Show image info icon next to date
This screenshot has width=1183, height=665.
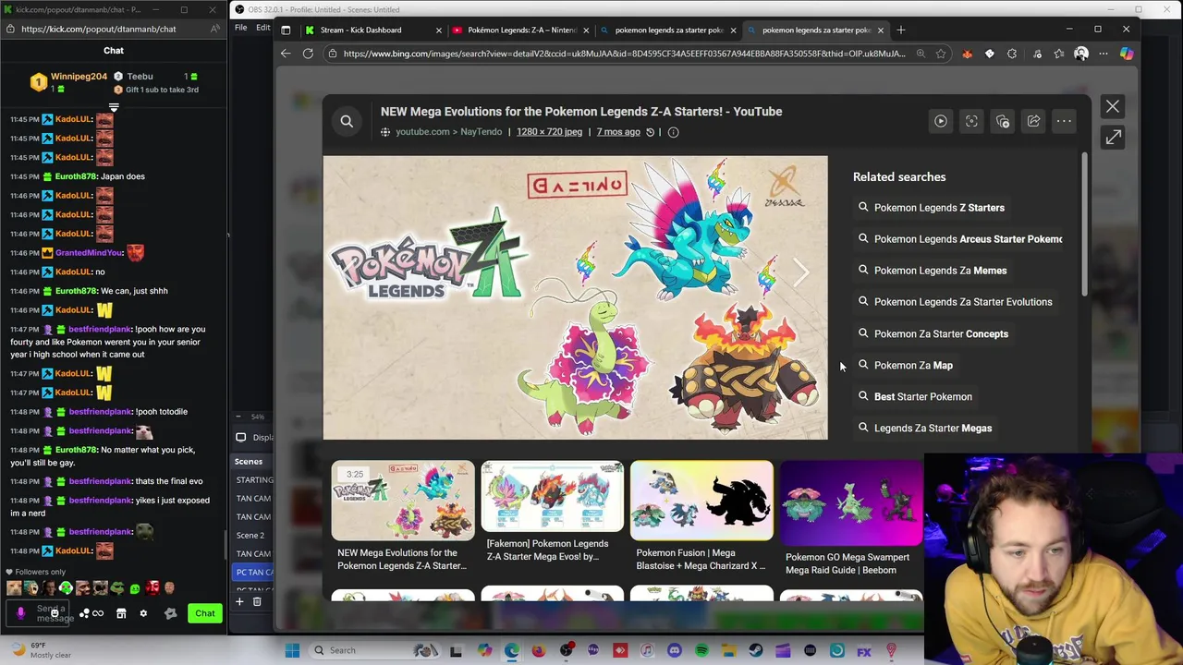point(673,132)
